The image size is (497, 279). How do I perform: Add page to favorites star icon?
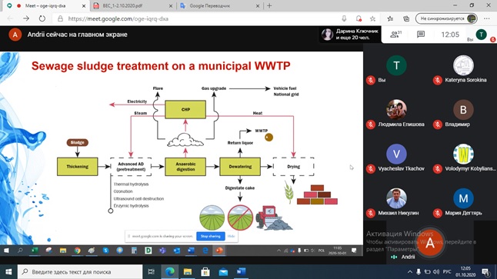(x=372, y=18)
